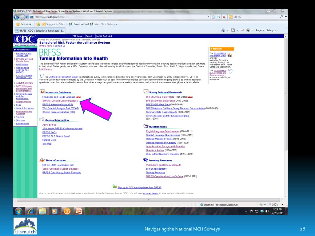
Task: Click PowerPoint icon in the taskbar
Action: point(79,211)
